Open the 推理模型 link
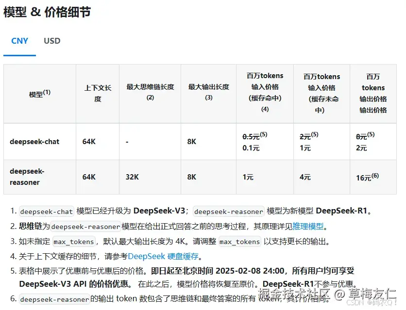406x310 pixels. 308,227
